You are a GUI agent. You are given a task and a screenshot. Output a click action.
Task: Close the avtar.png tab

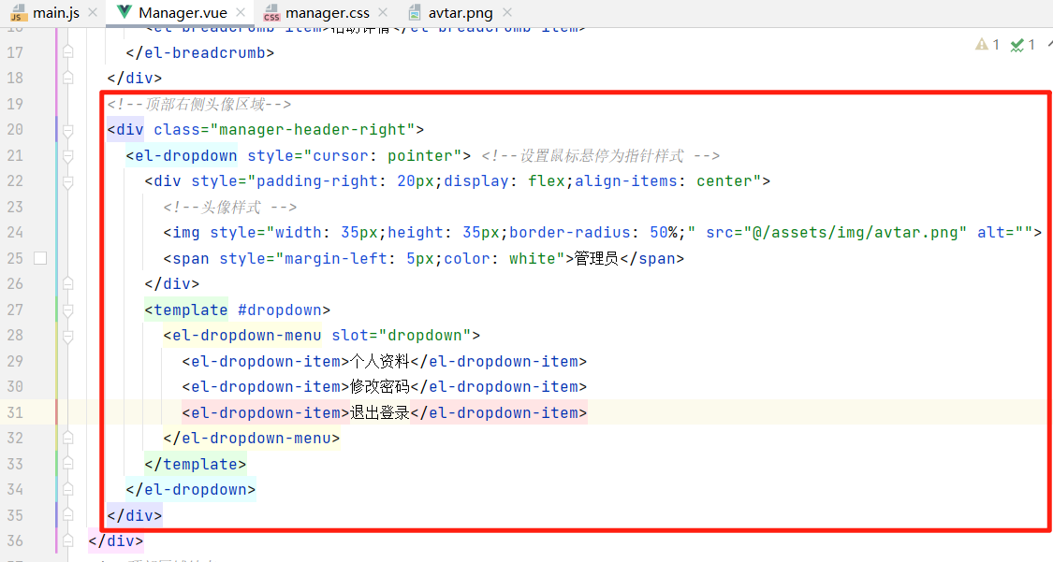(x=507, y=13)
